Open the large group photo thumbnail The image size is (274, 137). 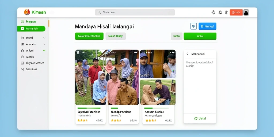[x=107, y=77]
